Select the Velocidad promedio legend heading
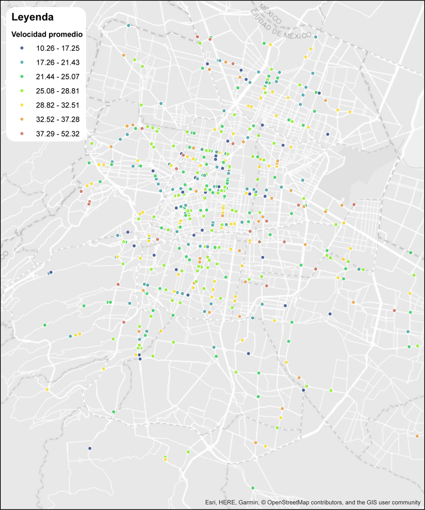This screenshot has width=425, height=510. coord(47,34)
